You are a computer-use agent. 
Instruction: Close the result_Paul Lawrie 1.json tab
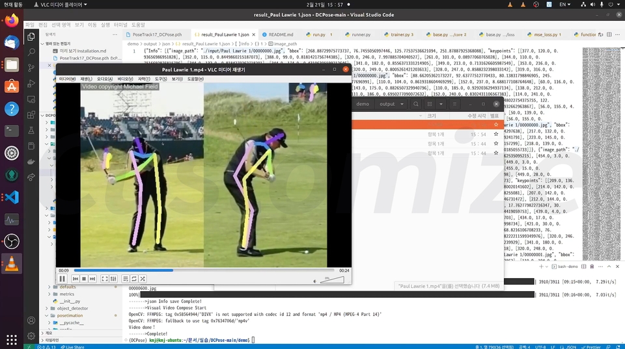coord(253,34)
